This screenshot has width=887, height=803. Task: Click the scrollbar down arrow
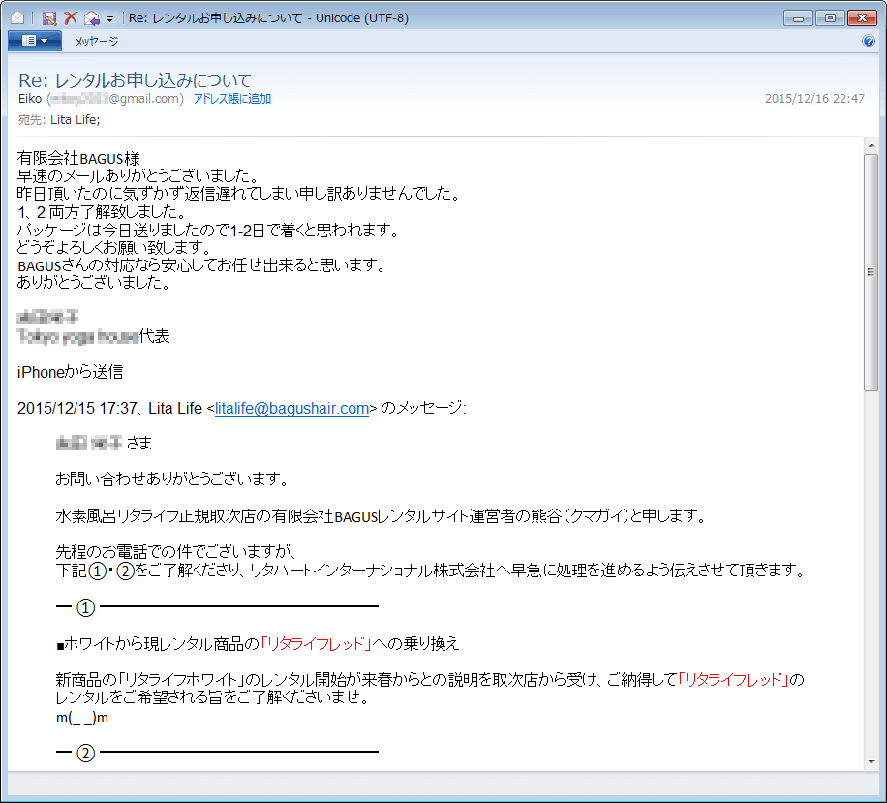[x=872, y=761]
